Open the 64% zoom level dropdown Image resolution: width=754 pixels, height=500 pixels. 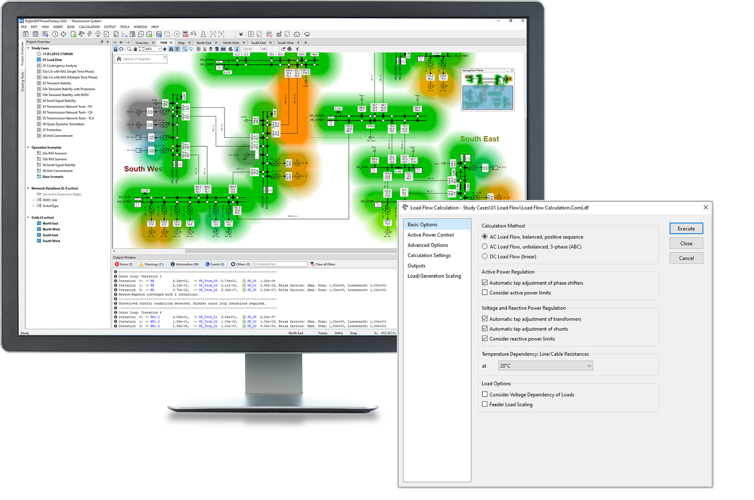point(159,49)
